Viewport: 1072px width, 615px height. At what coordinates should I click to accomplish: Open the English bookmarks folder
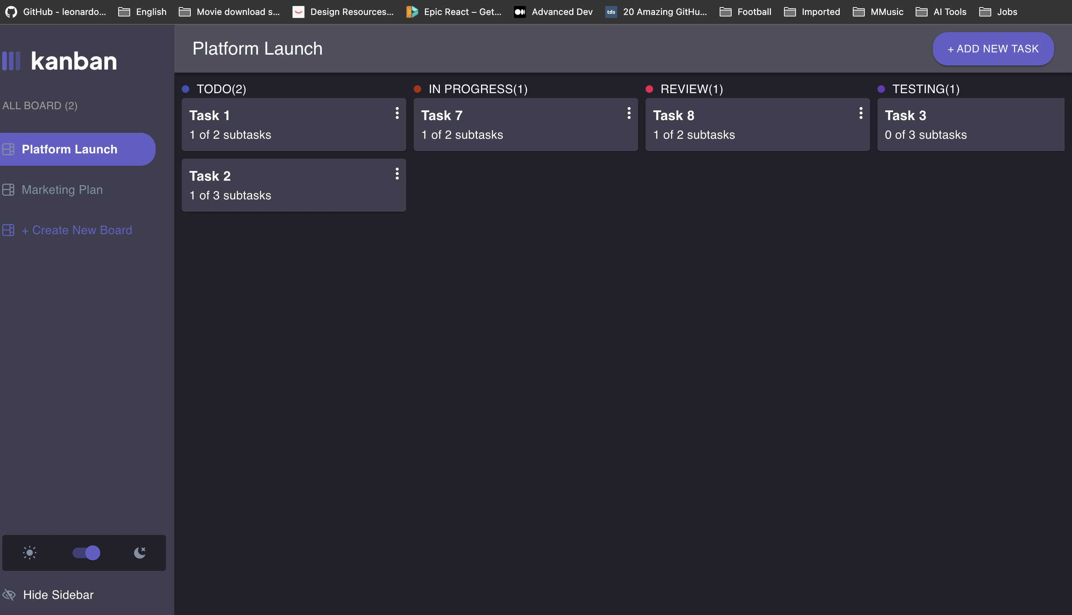(x=142, y=12)
